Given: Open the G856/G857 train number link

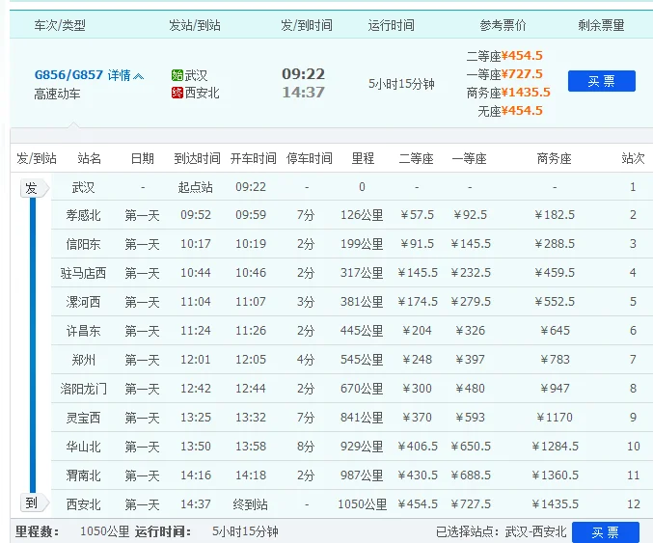Looking at the screenshot, I should pos(68,75).
